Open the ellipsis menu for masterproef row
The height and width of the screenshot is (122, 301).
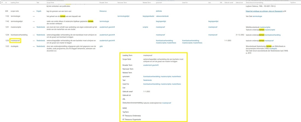click(34, 41)
